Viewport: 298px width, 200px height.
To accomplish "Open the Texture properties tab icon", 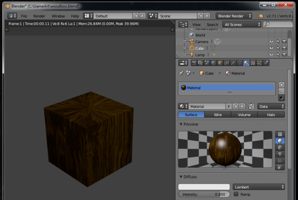I will click(x=253, y=63).
